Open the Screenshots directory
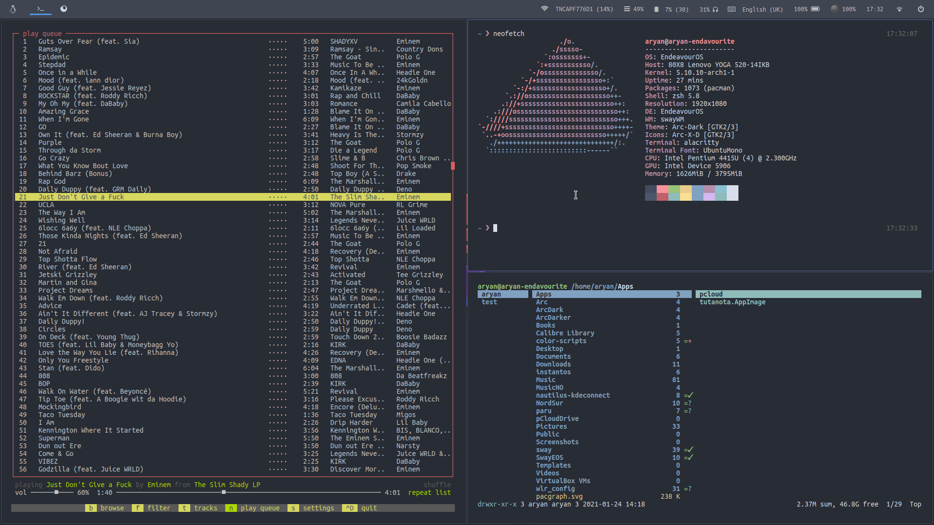Screen dimensions: 934x525 click(x=612, y=442)
